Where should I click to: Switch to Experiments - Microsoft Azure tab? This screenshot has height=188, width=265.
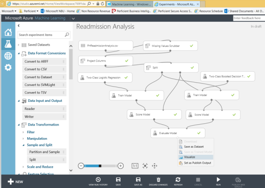pyautogui.click(x=177, y=4)
